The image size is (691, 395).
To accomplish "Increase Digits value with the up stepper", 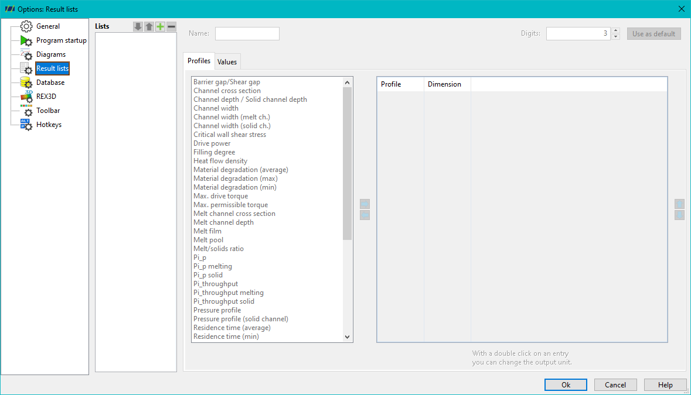I will [x=616, y=31].
